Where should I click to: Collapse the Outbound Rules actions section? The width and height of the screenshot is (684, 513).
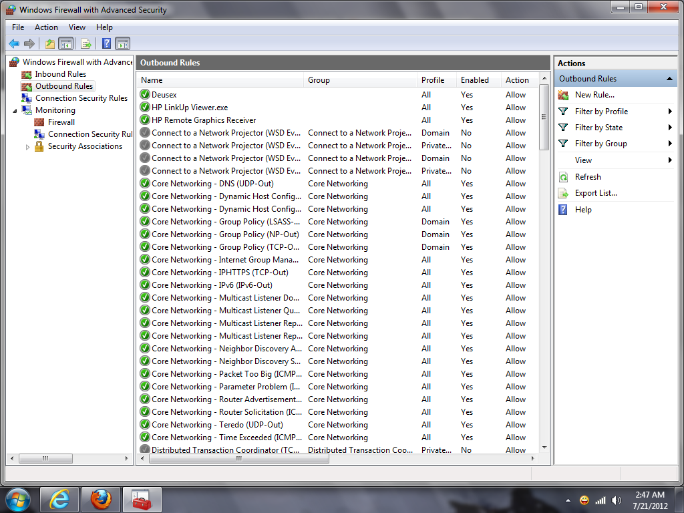point(669,79)
